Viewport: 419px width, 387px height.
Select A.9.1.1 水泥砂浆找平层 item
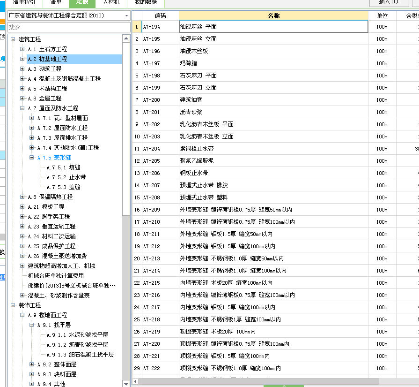[77, 335]
